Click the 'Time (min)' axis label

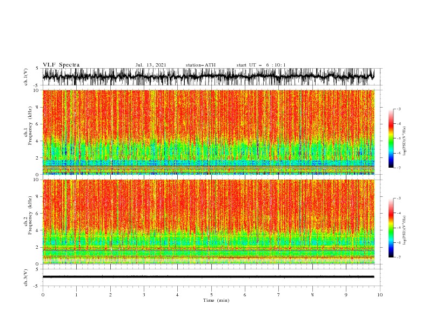point(216,300)
